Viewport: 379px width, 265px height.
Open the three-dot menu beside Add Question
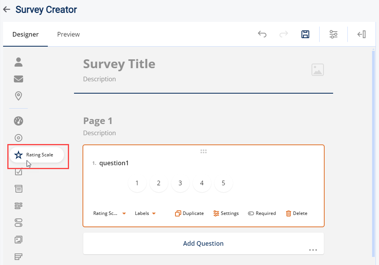(313, 250)
